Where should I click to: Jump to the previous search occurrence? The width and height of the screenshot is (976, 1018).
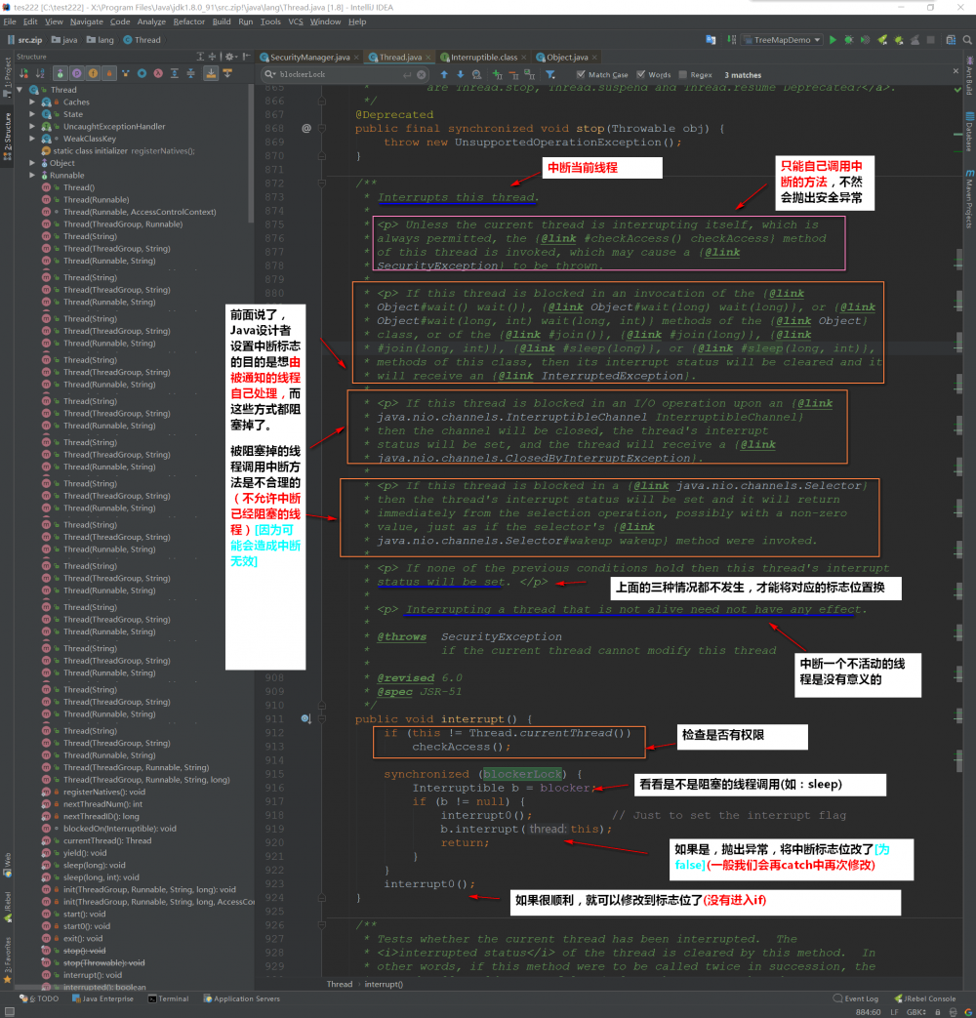(x=444, y=74)
